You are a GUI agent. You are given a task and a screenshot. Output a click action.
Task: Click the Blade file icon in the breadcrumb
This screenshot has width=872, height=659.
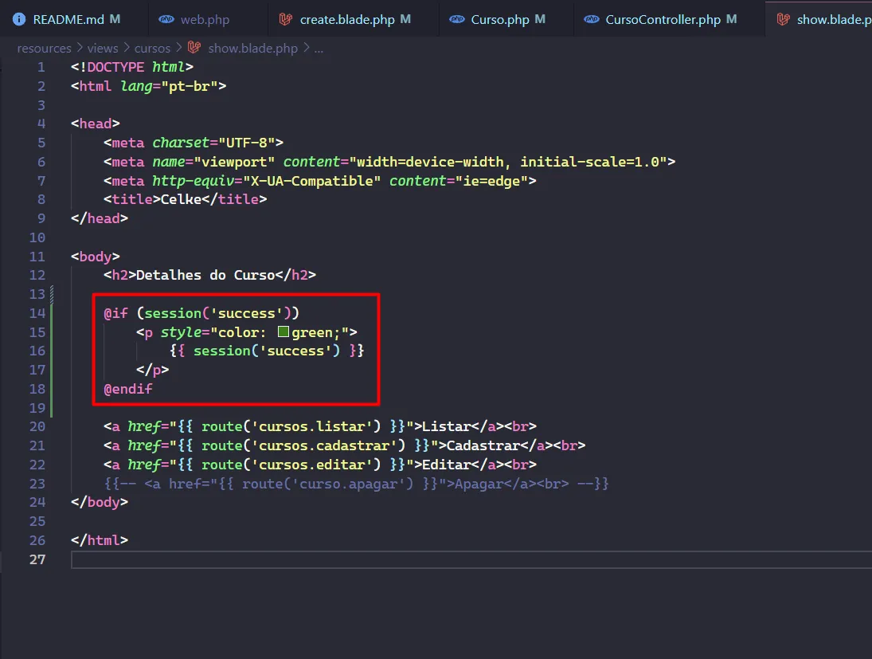(x=194, y=48)
